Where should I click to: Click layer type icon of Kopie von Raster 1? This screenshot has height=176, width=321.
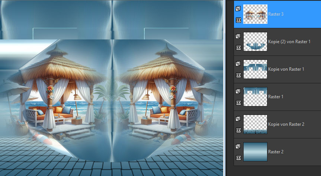pos(238,64)
